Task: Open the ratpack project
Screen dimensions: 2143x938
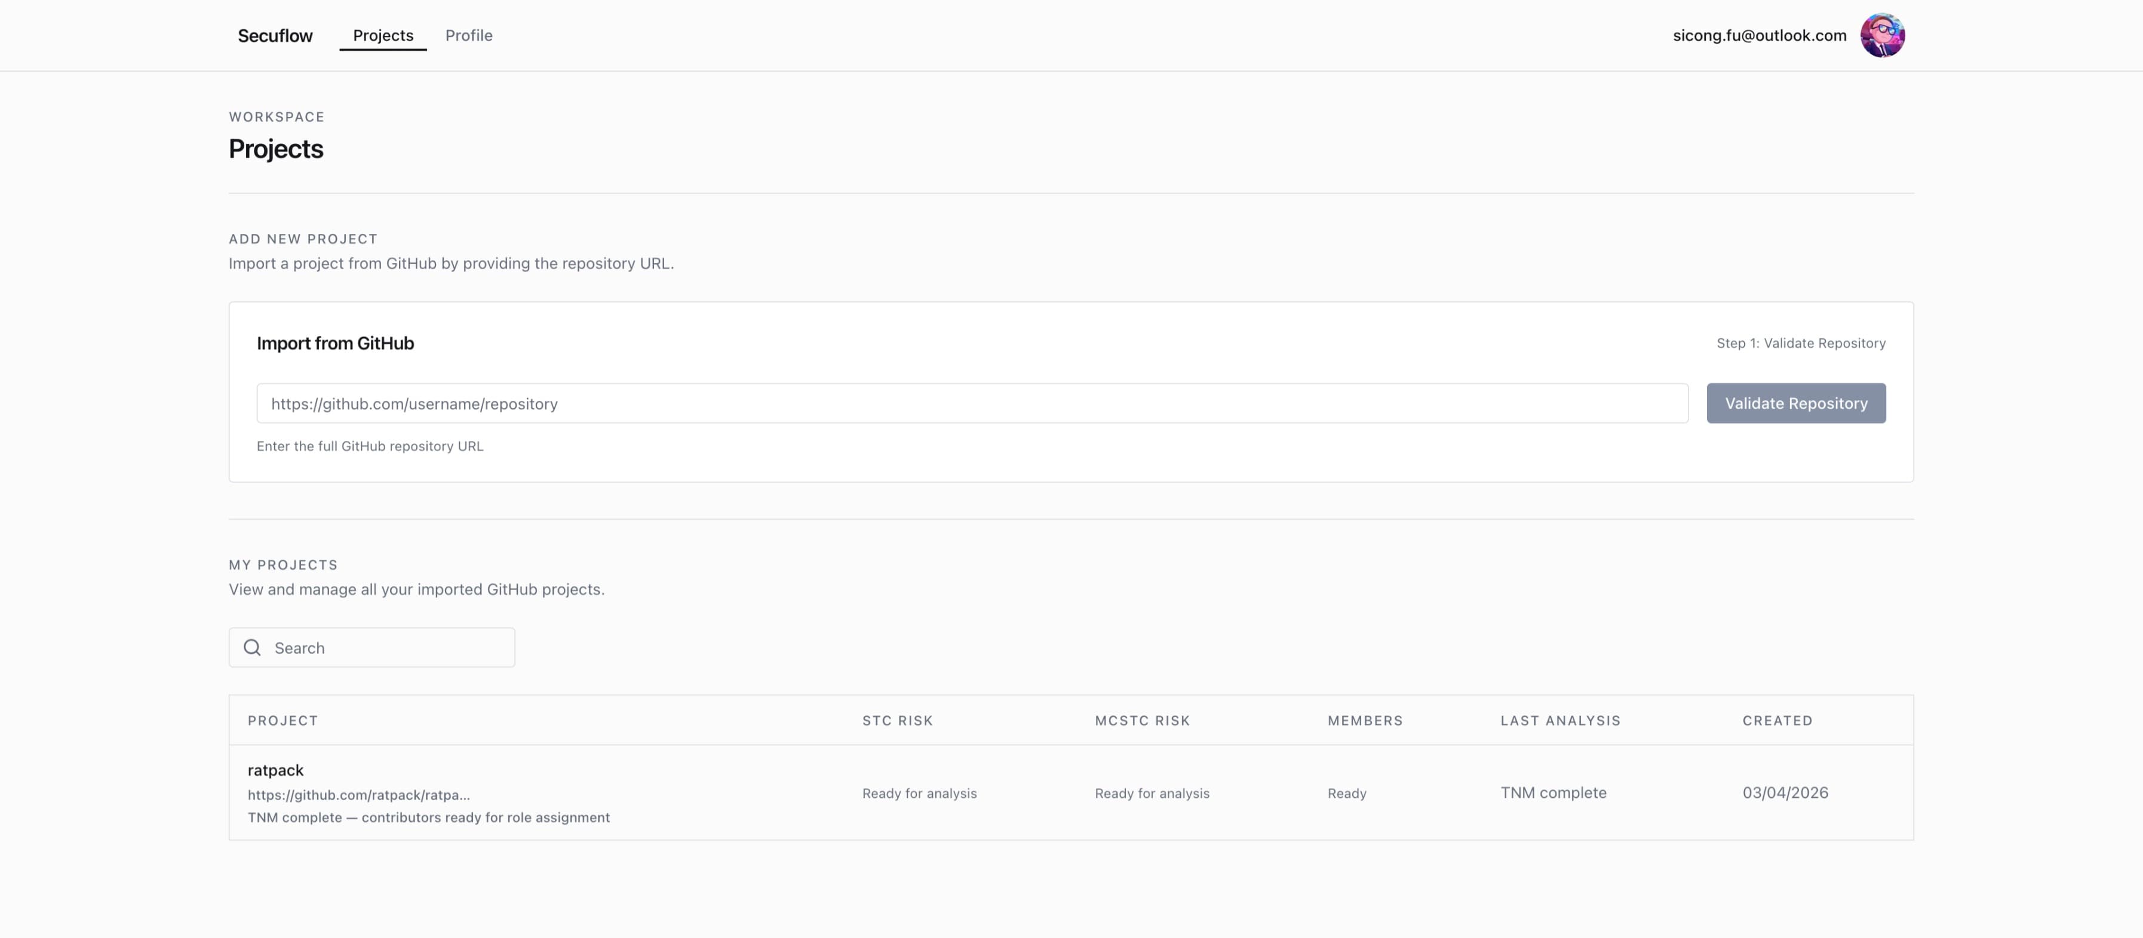Action: (275, 770)
